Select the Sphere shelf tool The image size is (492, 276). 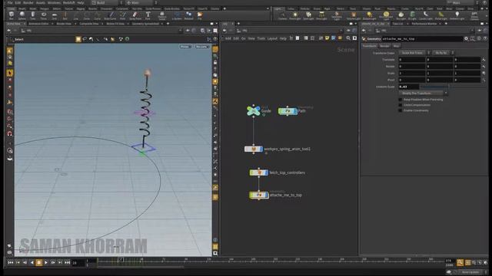(x=22, y=15)
